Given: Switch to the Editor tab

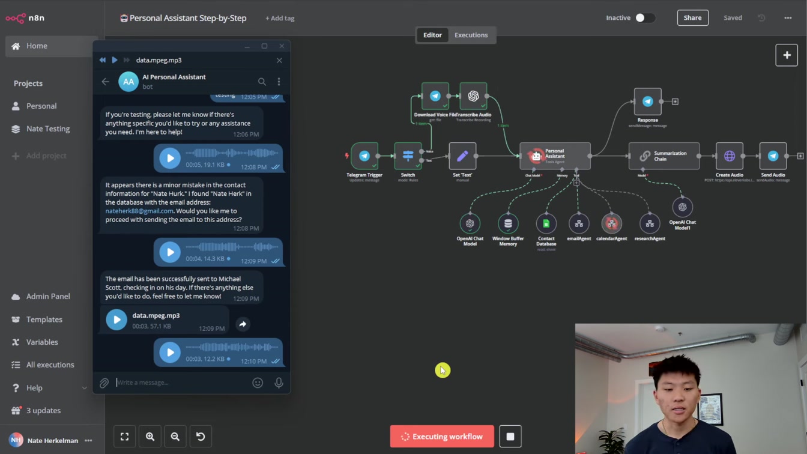Looking at the screenshot, I should (432, 35).
